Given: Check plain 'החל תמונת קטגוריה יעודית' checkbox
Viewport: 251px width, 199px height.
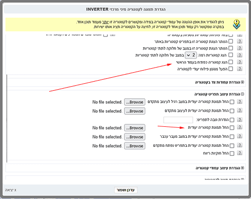Looking at the screenshot, I should 232,128.
